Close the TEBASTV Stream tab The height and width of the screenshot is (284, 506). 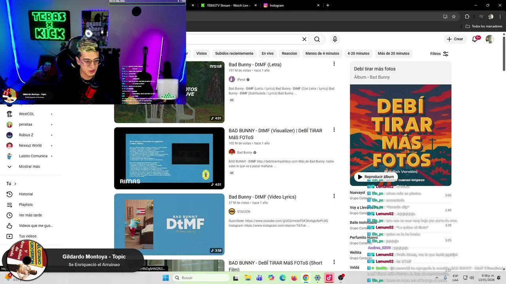click(255, 5)
